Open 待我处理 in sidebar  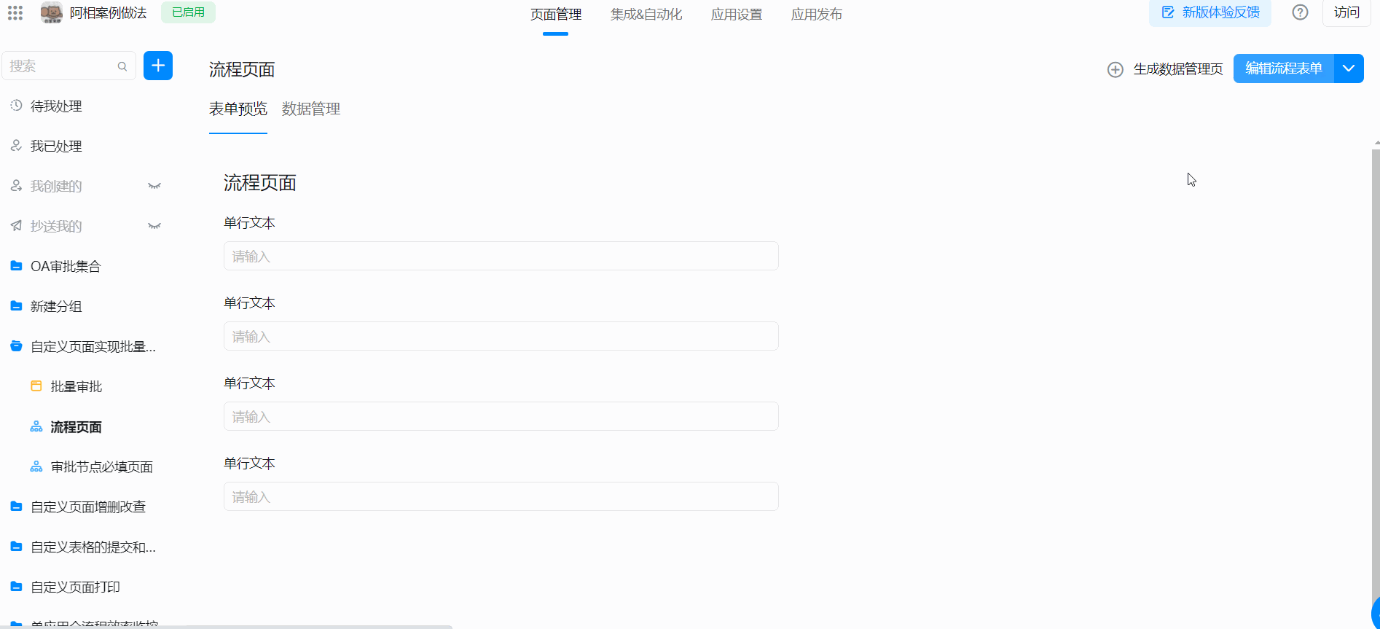pos(56,106)
